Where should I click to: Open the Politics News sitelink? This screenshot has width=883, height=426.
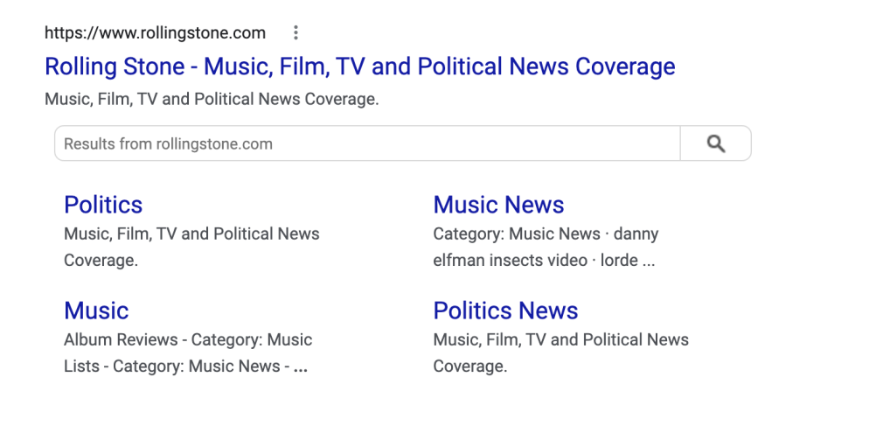pos(505,311)
